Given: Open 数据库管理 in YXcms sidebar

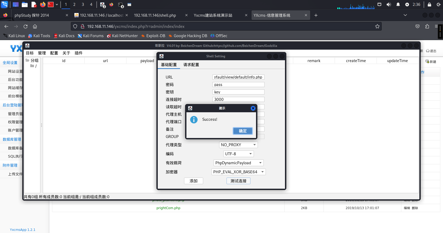Looking at the screenshot, I should click(12, 139).
